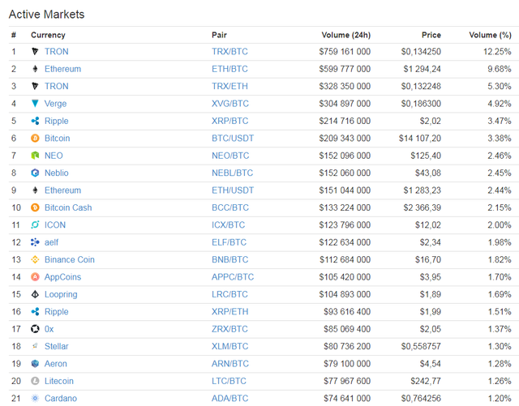Click the Pair column header
This screenshot has height=406, width=519.
219,35
